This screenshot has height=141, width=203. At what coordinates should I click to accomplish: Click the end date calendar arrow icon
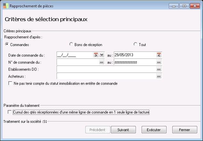click(x=159, y=55)
